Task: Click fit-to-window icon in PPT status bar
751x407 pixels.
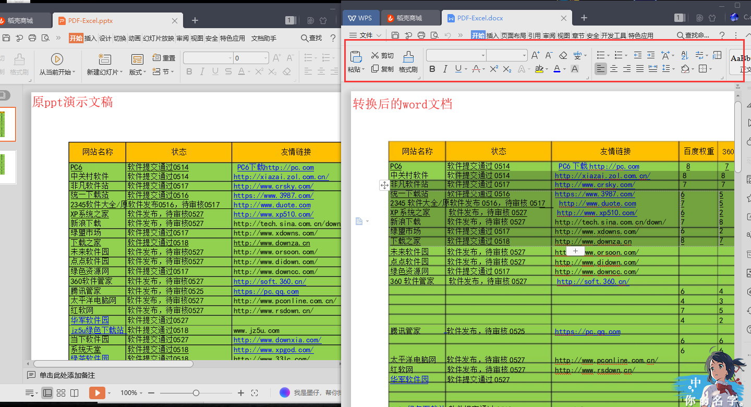Action: (x=255, y=393)
